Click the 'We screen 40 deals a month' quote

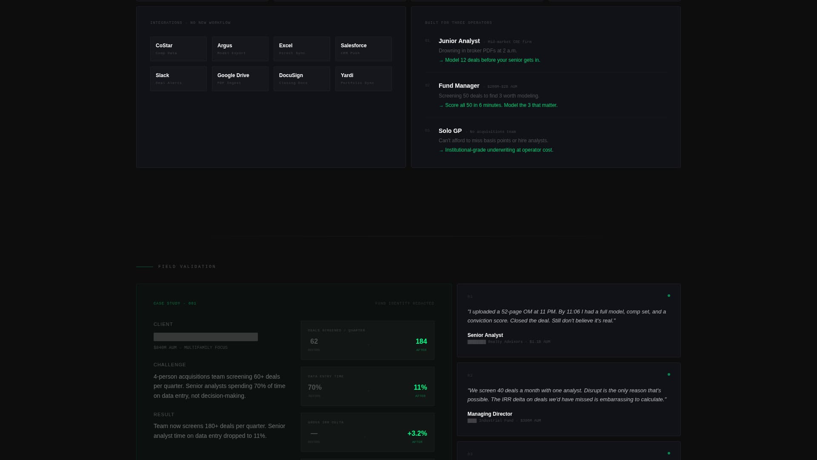pos(567,395)
